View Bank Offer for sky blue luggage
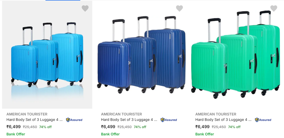The height and width of the screenshot is (138, 284). point(16,134)
